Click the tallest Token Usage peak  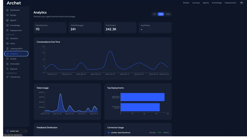[60, 94]
